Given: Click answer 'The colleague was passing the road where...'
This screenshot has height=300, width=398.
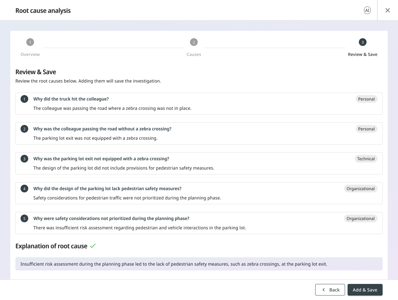Looking at the screenshot, I should click(x=112, y=108).
